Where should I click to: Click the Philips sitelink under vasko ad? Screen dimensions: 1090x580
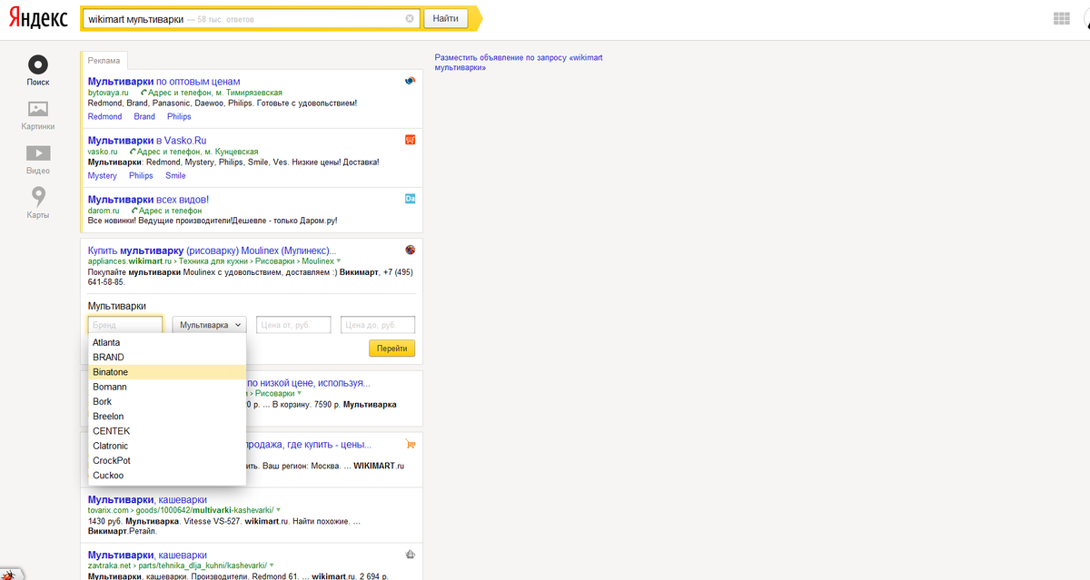(141, 176)
